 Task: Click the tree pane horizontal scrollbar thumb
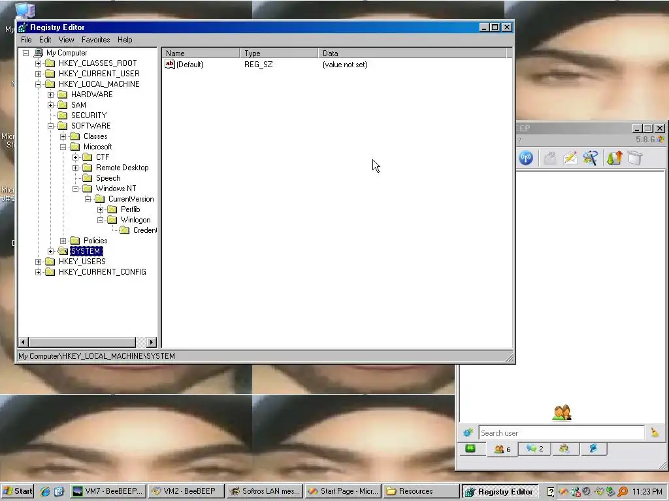(x=82, y=342)
